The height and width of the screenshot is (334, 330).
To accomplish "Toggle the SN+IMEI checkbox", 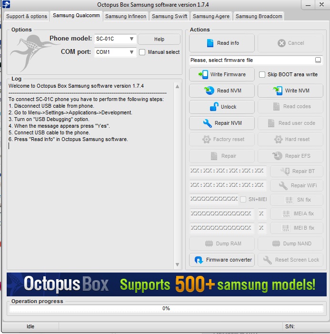I will point(243,199).
